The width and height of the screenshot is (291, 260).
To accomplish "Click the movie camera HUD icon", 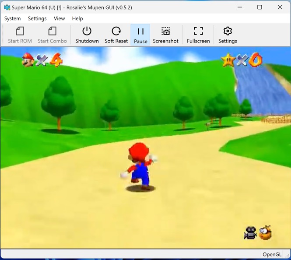I will [x=250, y=233].
